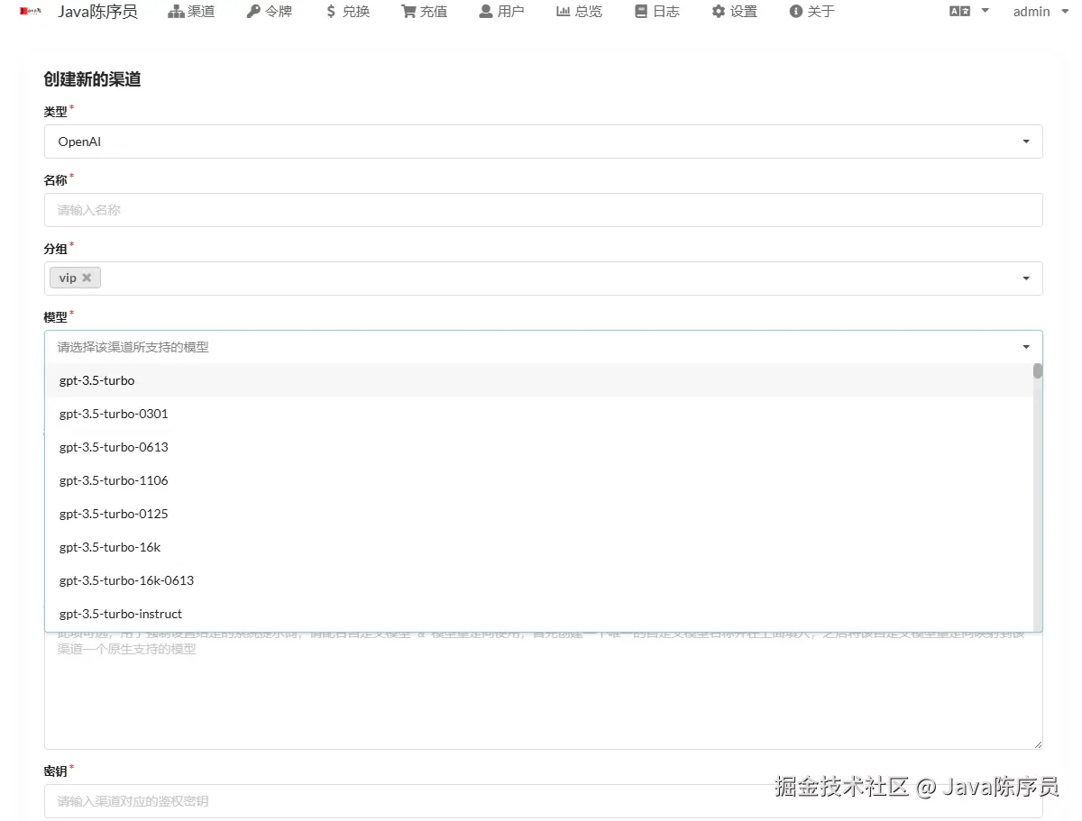Viewport: 1082px width, 821px height.
Task: Click the gear icon beside 设置
Action: 719,12
